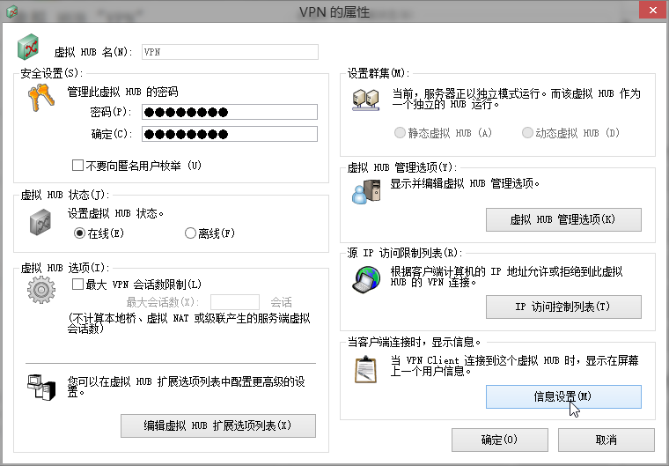Click the server cluster icon in 设置群集

pos(365,100)
